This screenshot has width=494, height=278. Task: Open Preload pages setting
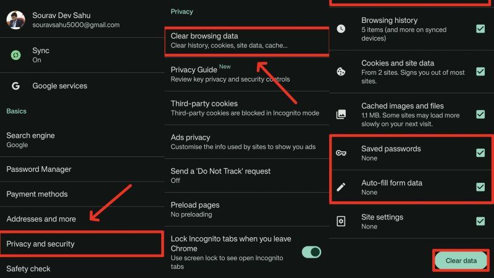point(246,209)
